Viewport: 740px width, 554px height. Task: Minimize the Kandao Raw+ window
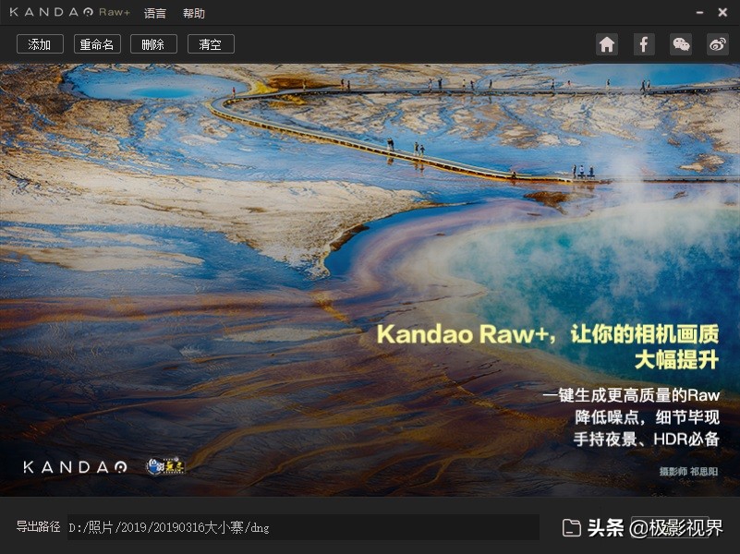point(699,12)
